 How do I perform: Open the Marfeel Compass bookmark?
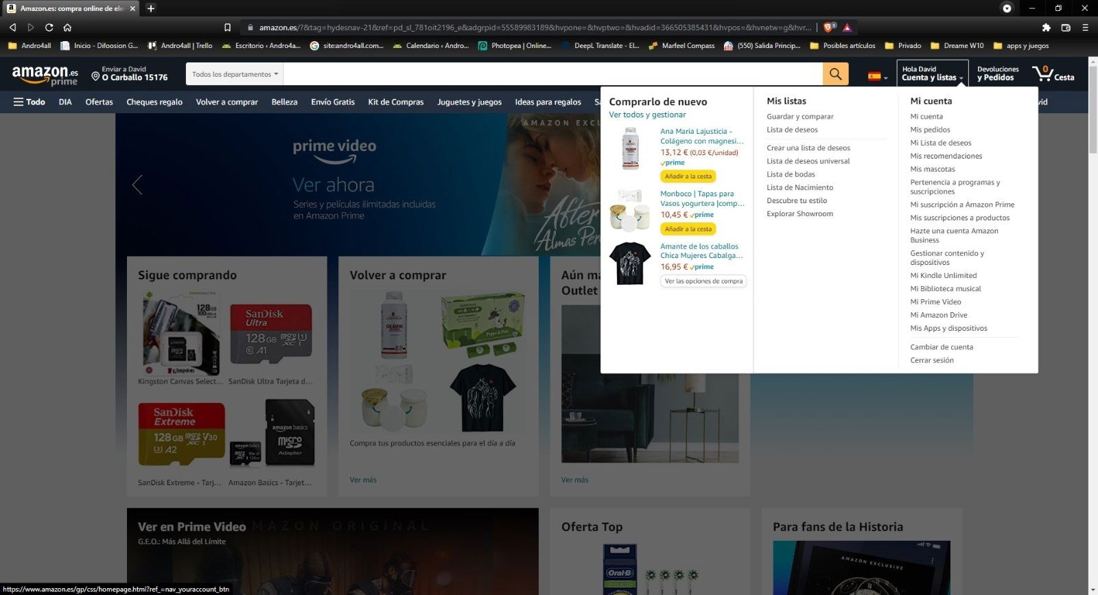click(x=681, y=46)
